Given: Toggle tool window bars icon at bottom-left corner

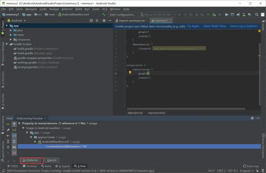Looking at the screenshot, I should click(4, 171).
